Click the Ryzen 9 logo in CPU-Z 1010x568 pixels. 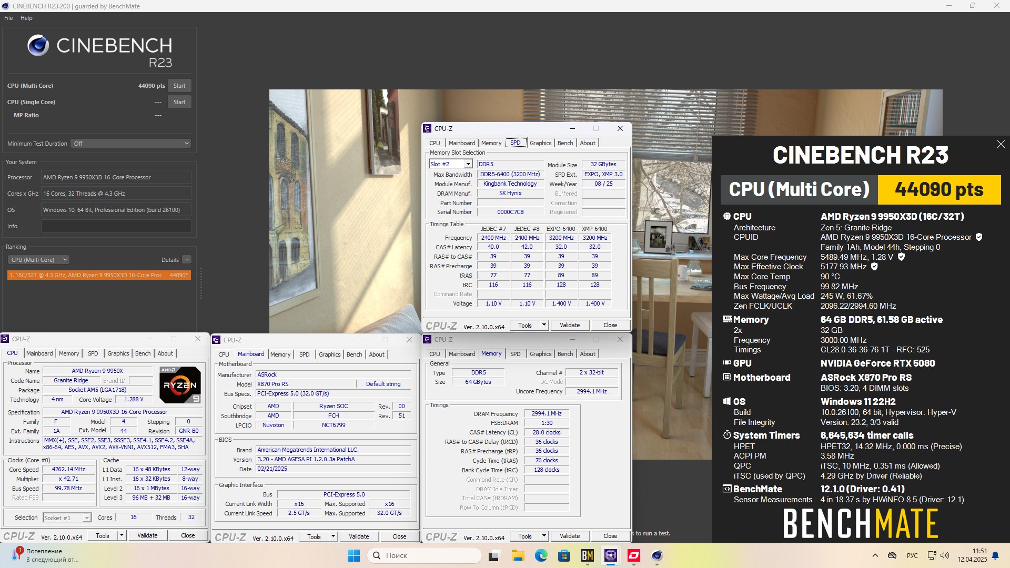[x=180, y=385]
